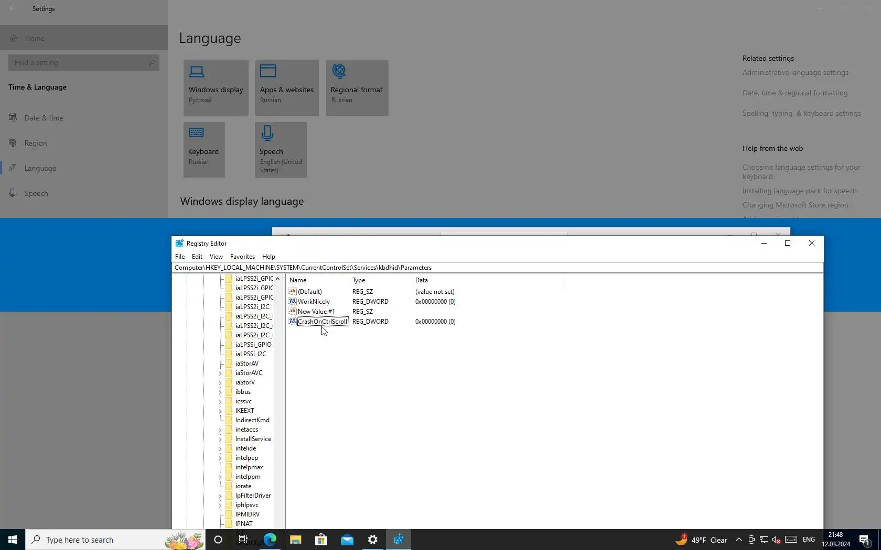The height and width of the screenshot is (550, 881).
Task: Select Region in Settings sidebar
Action: click(x=84, y=143)
